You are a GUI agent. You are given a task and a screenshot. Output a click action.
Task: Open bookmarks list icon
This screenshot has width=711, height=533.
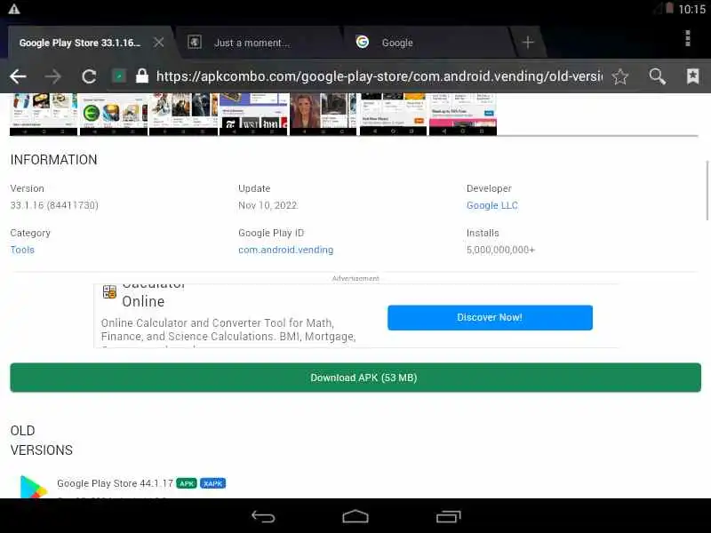(692, 76)
